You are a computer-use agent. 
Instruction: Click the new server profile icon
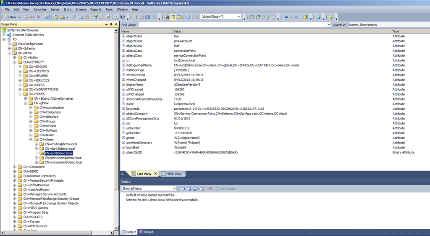pyautogui.click(x=135, y=17)
